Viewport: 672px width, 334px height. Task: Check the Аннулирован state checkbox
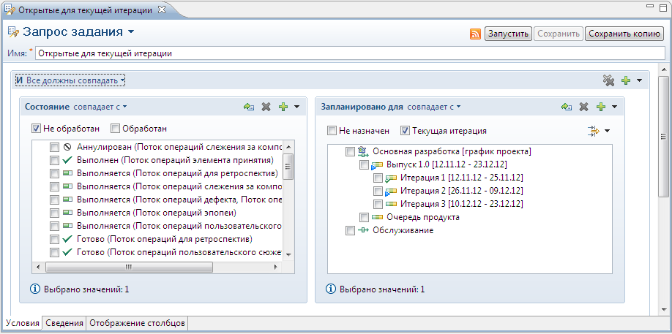[54, 148]
